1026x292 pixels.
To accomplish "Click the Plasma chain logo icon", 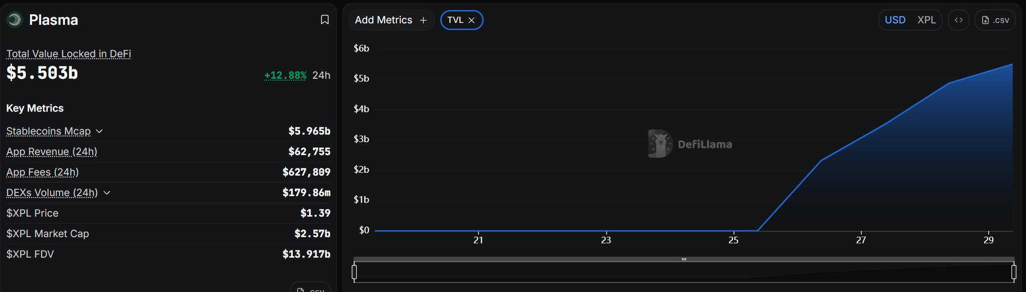I will [15, 20].
